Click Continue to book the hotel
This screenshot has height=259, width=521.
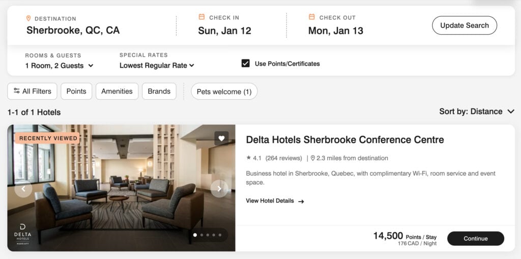[475, 239]
